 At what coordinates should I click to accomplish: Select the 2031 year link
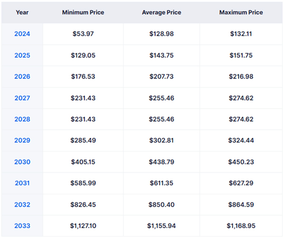click(x=22, y=183)
